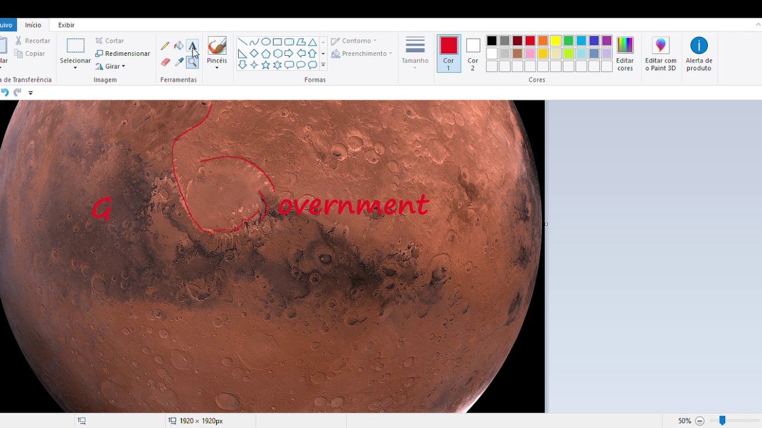Click the Cortar crop button
Viewport: 762px width, 428px height.
pos(110,41)
